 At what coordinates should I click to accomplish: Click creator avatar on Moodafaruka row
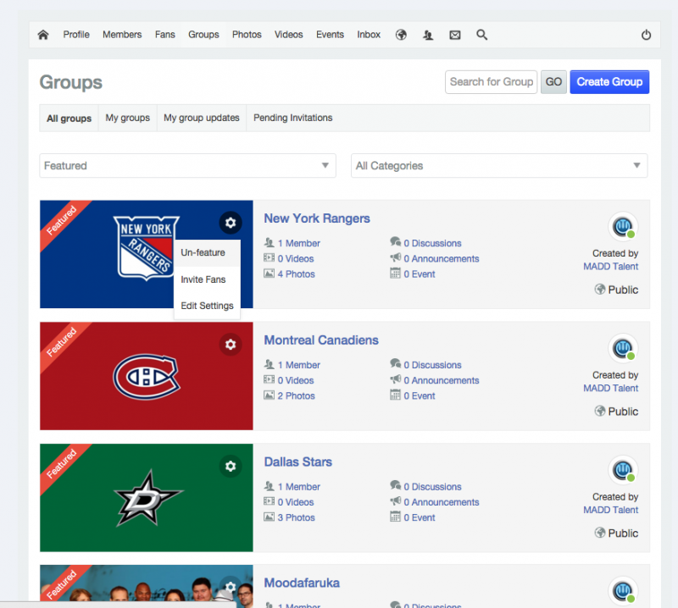pos(623,591)
